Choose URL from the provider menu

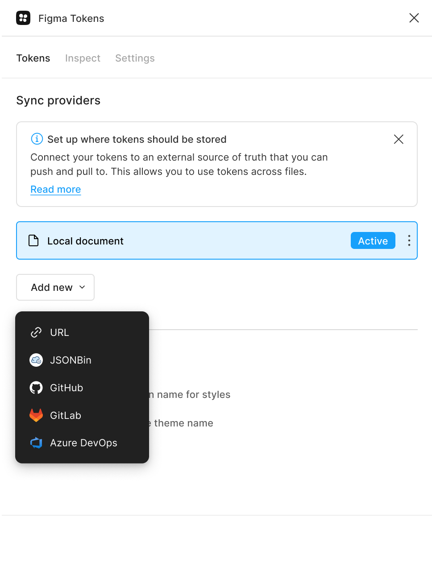[59, 332]
